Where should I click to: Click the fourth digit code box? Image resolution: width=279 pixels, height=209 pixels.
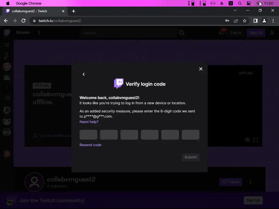[150, 134]
